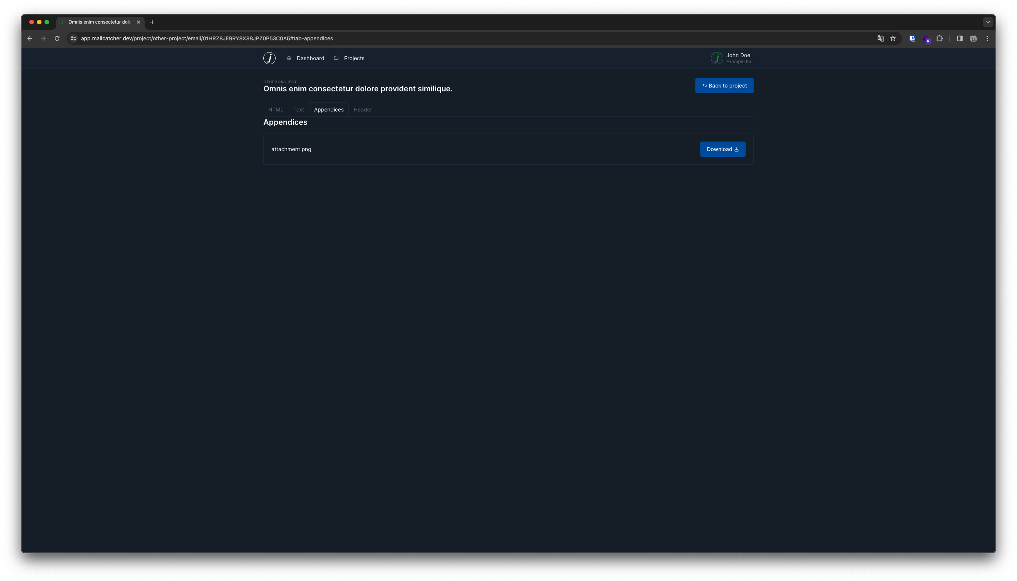The image size is (1017, 581).
Task: Click the MailCatcher logo icon
Action: (x=269, y=58)
